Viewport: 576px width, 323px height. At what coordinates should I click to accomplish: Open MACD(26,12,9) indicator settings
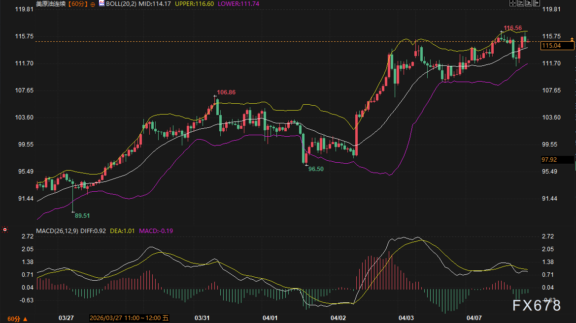pos(56,231)
